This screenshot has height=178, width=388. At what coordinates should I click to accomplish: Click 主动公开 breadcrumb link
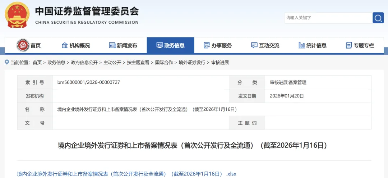pyautogui.click(x=112, y=63)
